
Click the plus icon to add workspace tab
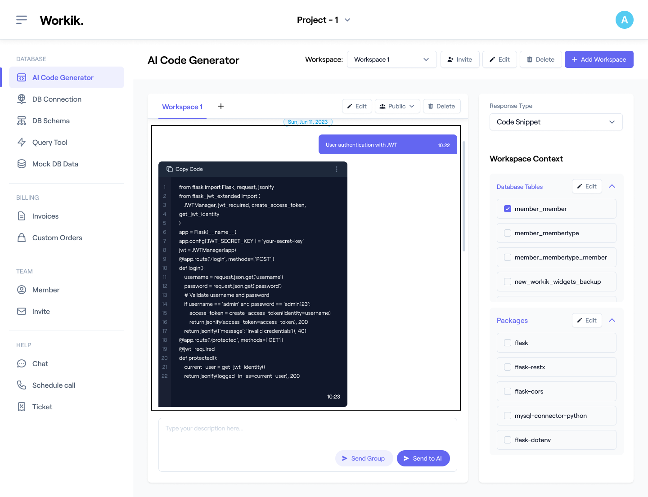click(x=221, y=106)
